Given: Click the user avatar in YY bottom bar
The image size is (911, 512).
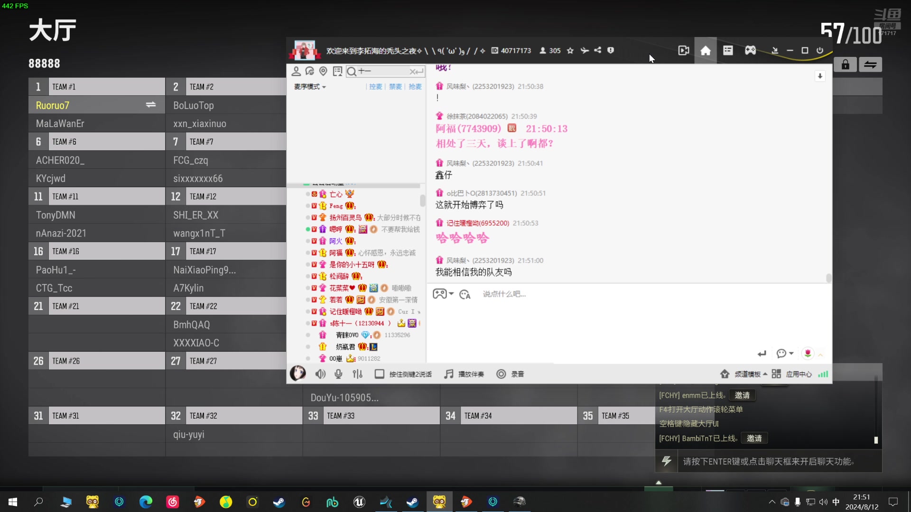Looking at the screenshot, I should pos(298,374).
